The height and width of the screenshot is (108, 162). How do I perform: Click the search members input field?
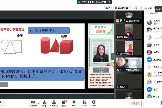[154, 13]
